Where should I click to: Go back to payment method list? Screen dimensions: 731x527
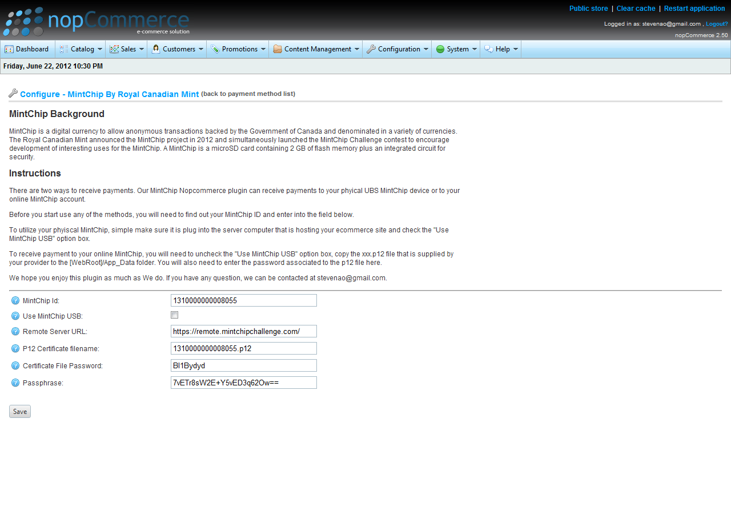(248, 94)
